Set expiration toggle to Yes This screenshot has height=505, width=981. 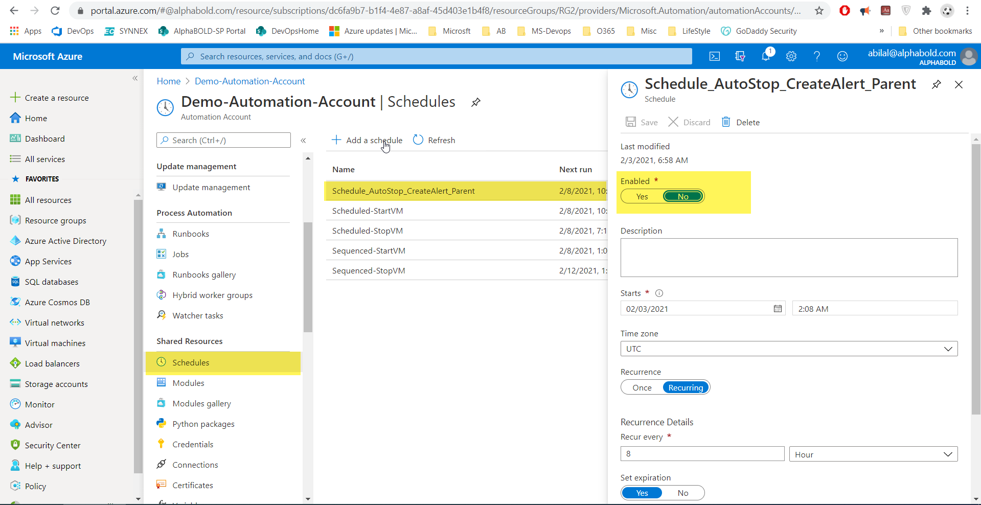(x=642, y=493)
